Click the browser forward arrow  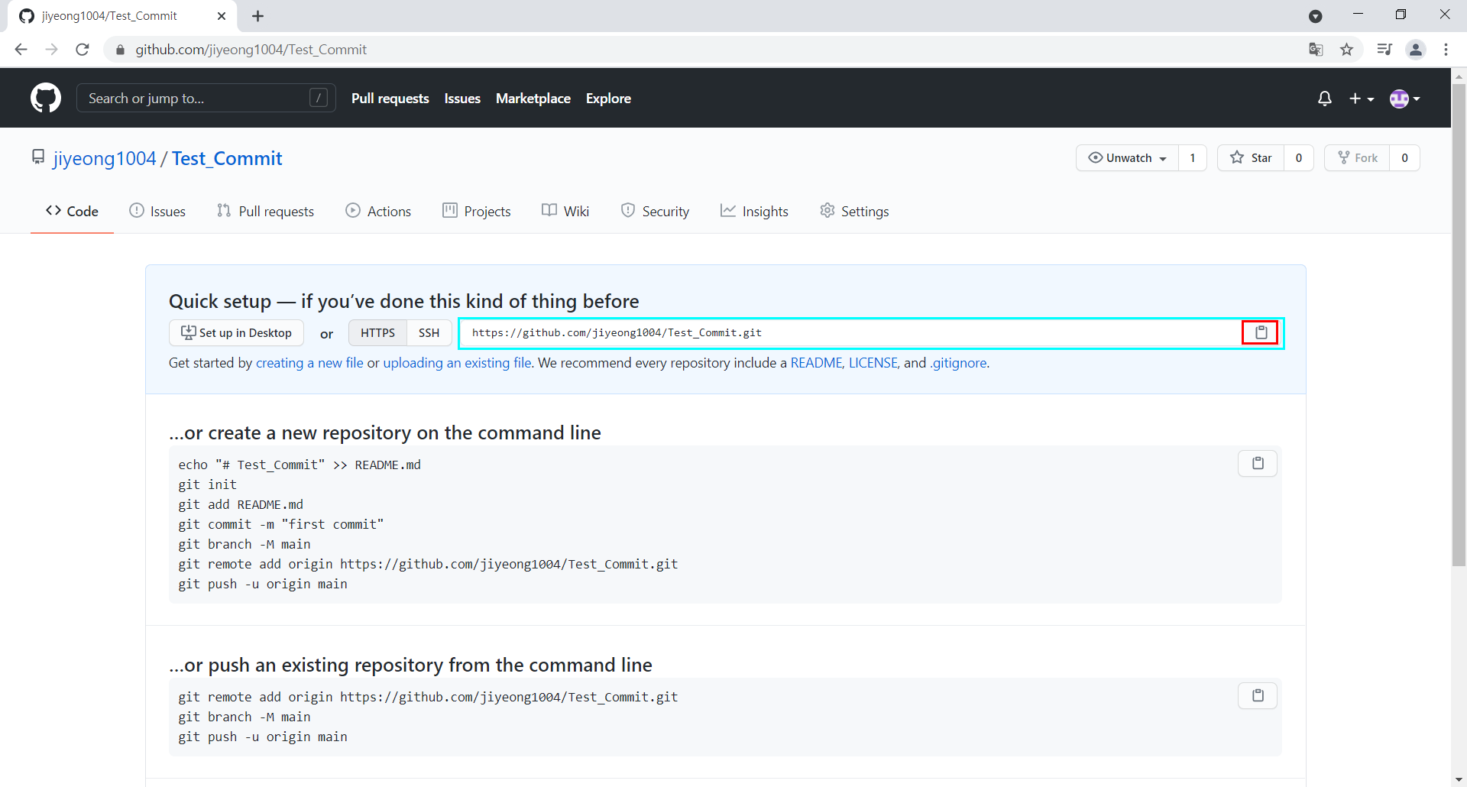click(x=51, y=50)
